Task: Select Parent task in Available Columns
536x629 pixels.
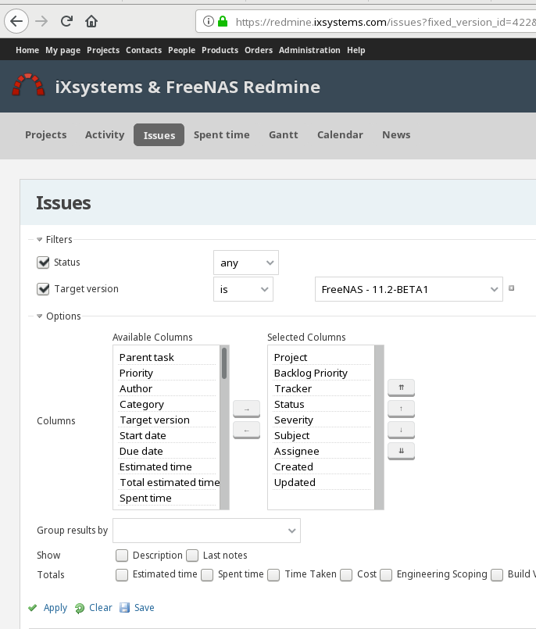Action: click(x=167, y=357)
